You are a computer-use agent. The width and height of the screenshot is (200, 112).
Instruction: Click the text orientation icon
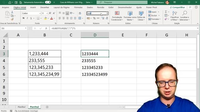click(72, 13)
